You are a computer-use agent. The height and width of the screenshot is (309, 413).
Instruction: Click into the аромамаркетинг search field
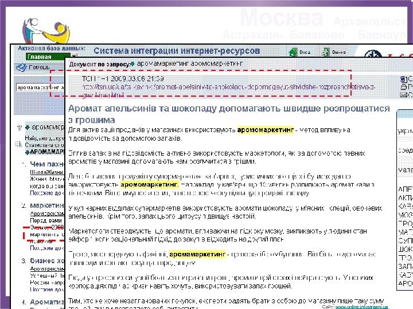40,87
